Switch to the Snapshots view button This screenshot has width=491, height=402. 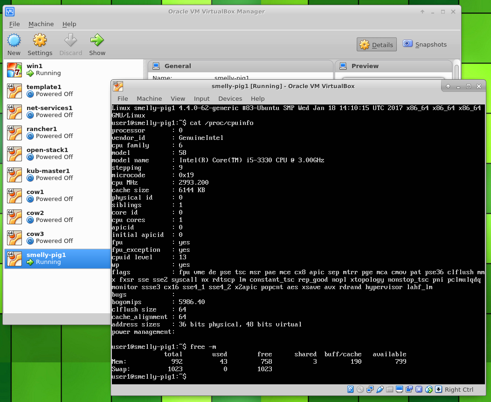tap(425, 44)
